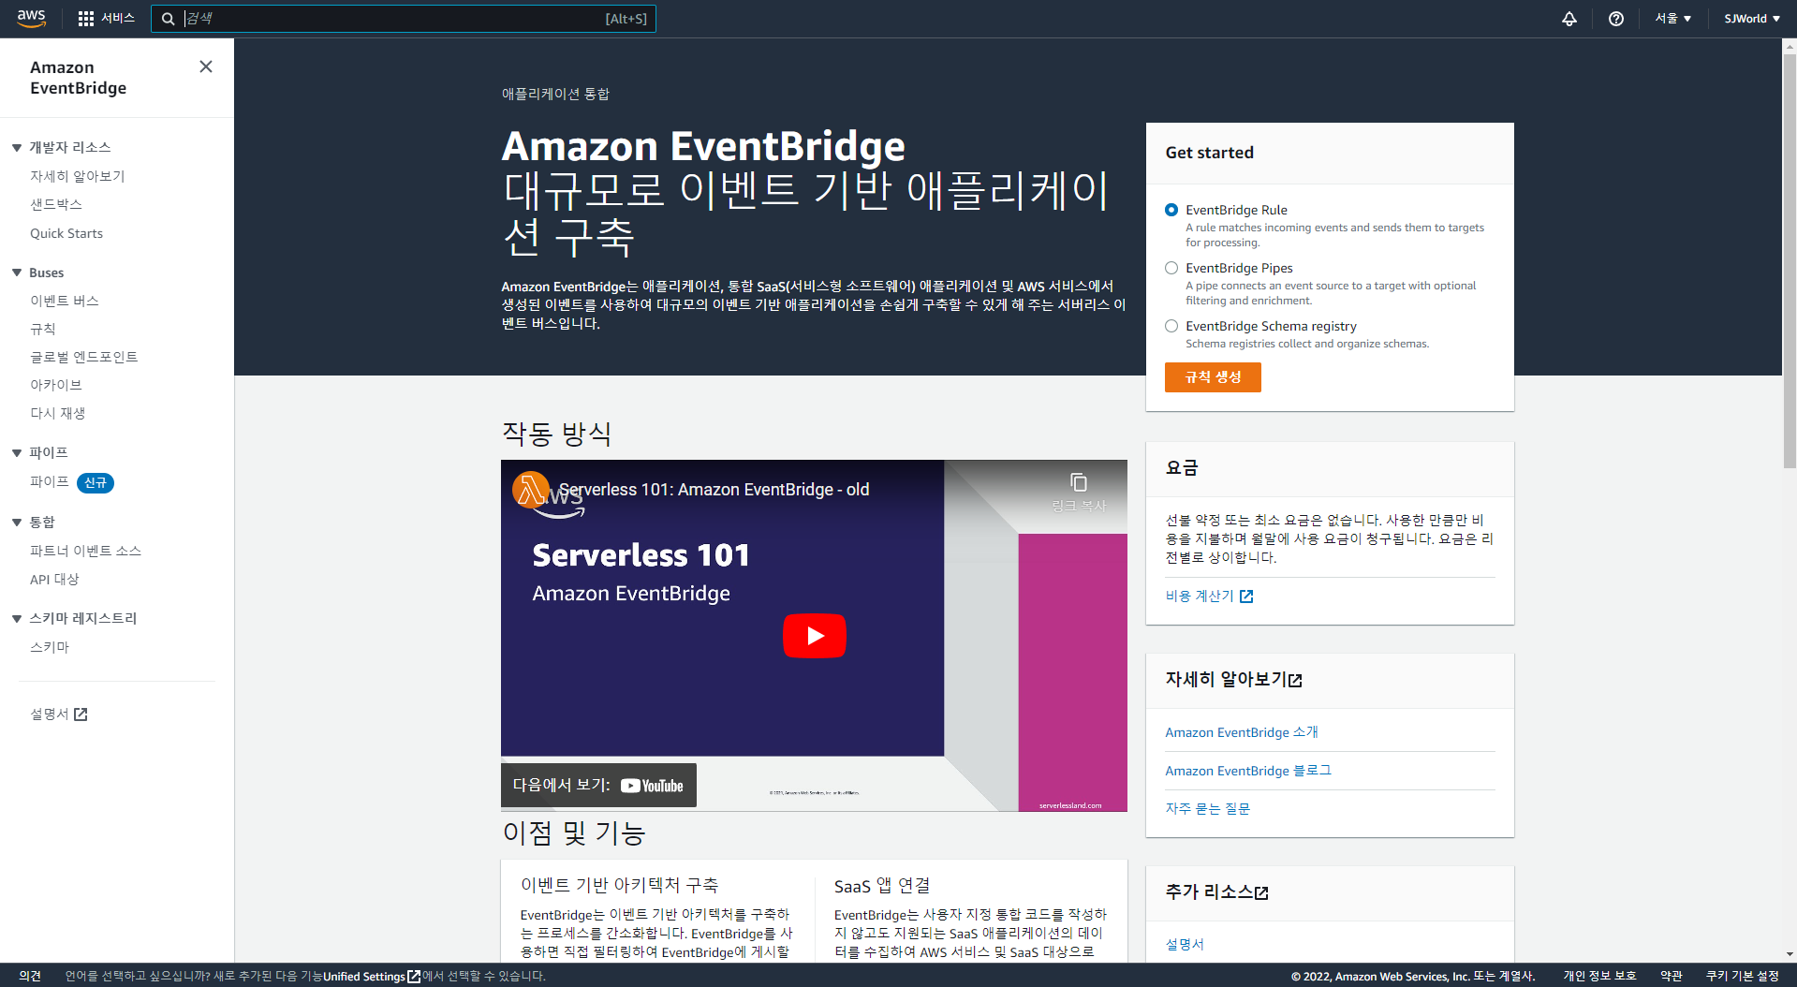Open the Amazon EventBridge 소개 link
1797x987 pixels.
click(1242, 732)
